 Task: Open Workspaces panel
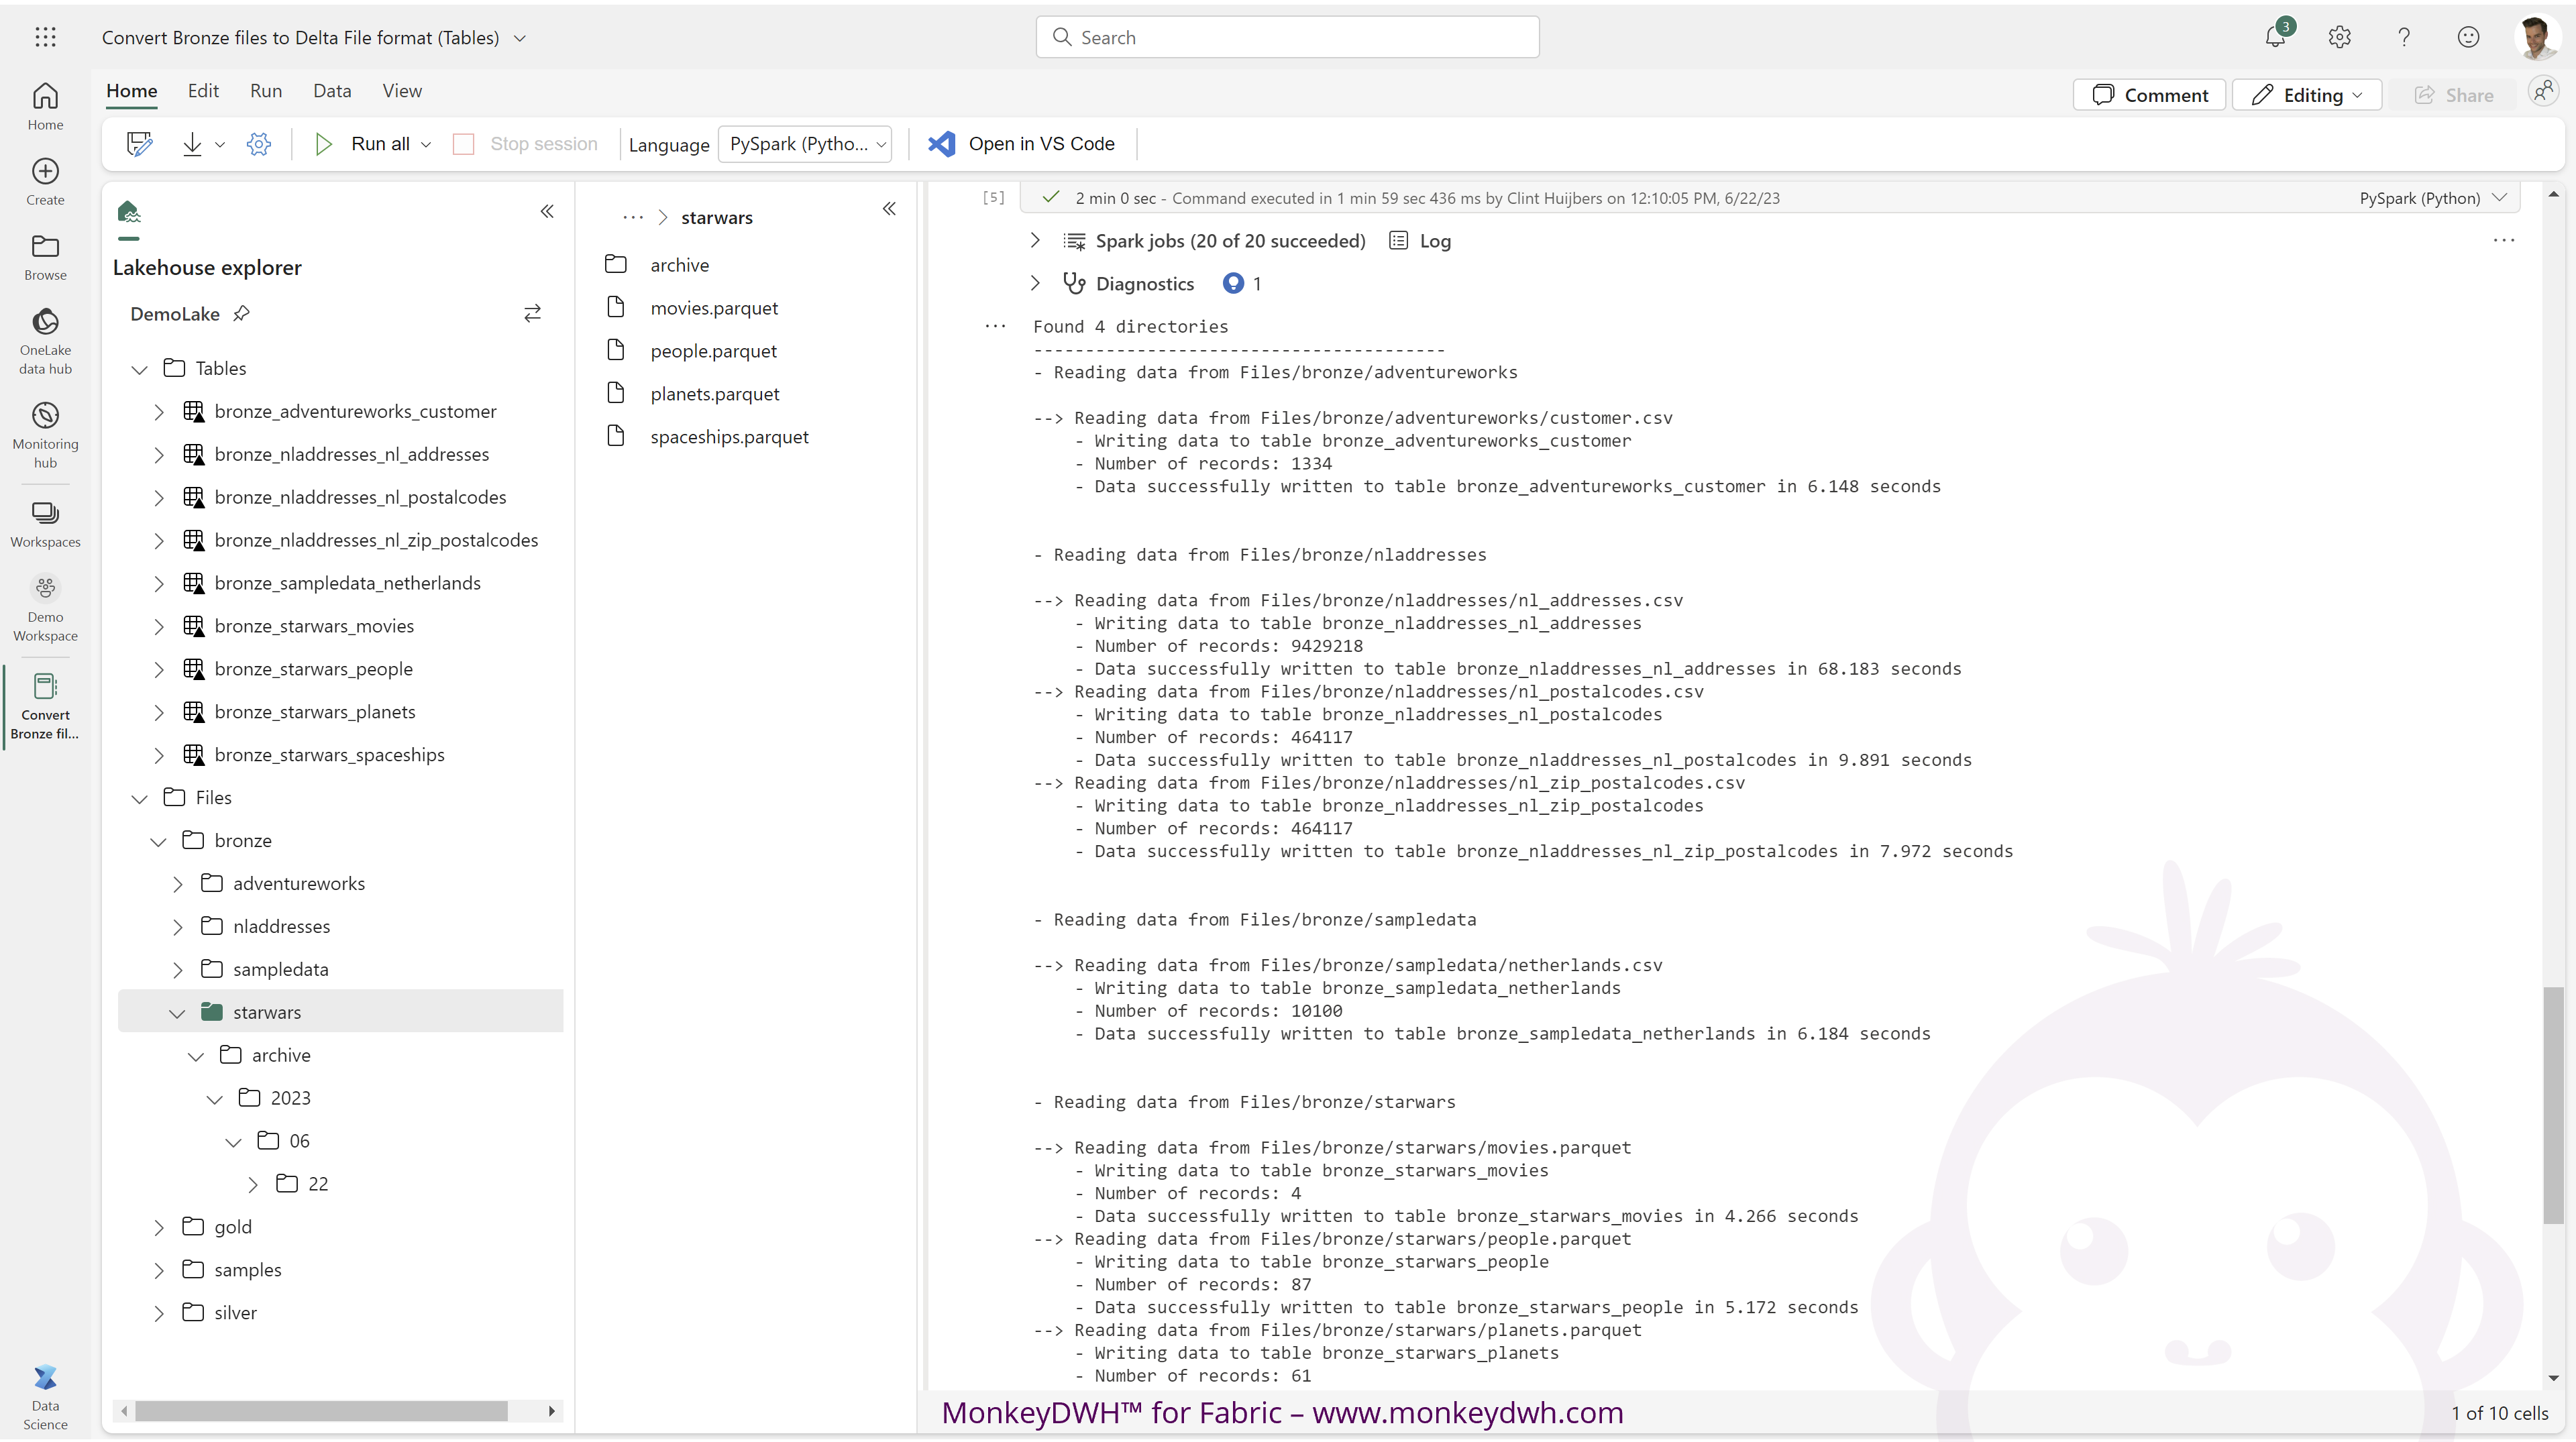tap(45, 524)
